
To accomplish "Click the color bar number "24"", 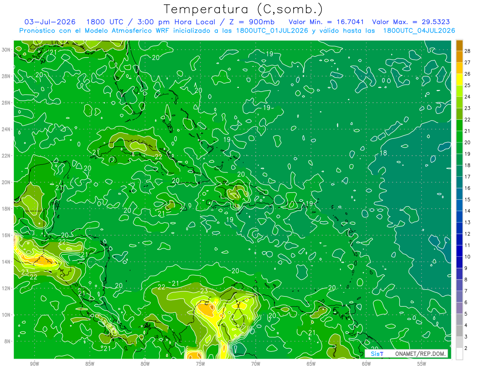I will coord(468,97).
